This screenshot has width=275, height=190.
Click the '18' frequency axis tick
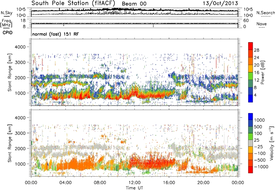coord(23,21)
